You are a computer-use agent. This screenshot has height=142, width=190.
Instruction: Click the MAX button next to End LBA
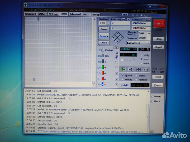148,20
